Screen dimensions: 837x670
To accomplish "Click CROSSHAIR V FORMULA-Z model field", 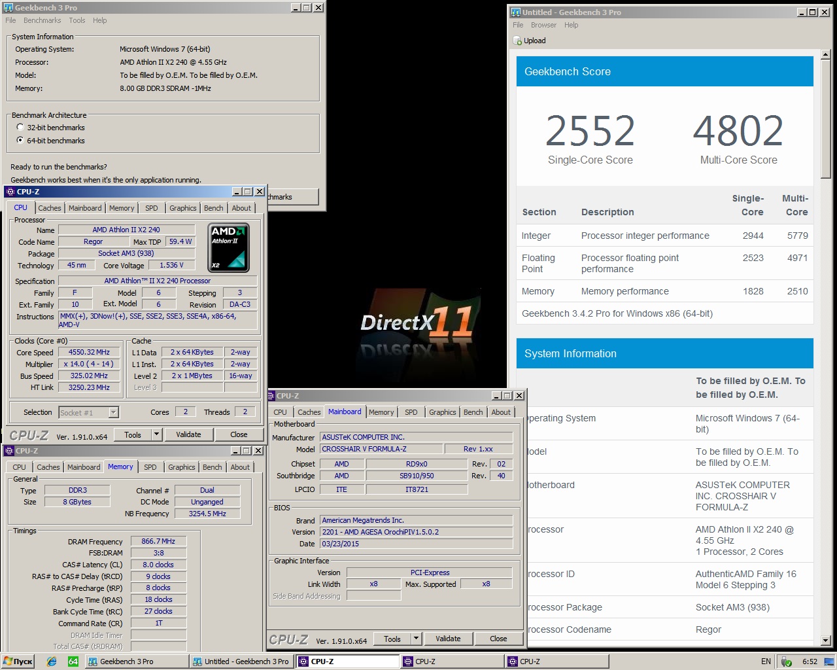I will (381, 449).
